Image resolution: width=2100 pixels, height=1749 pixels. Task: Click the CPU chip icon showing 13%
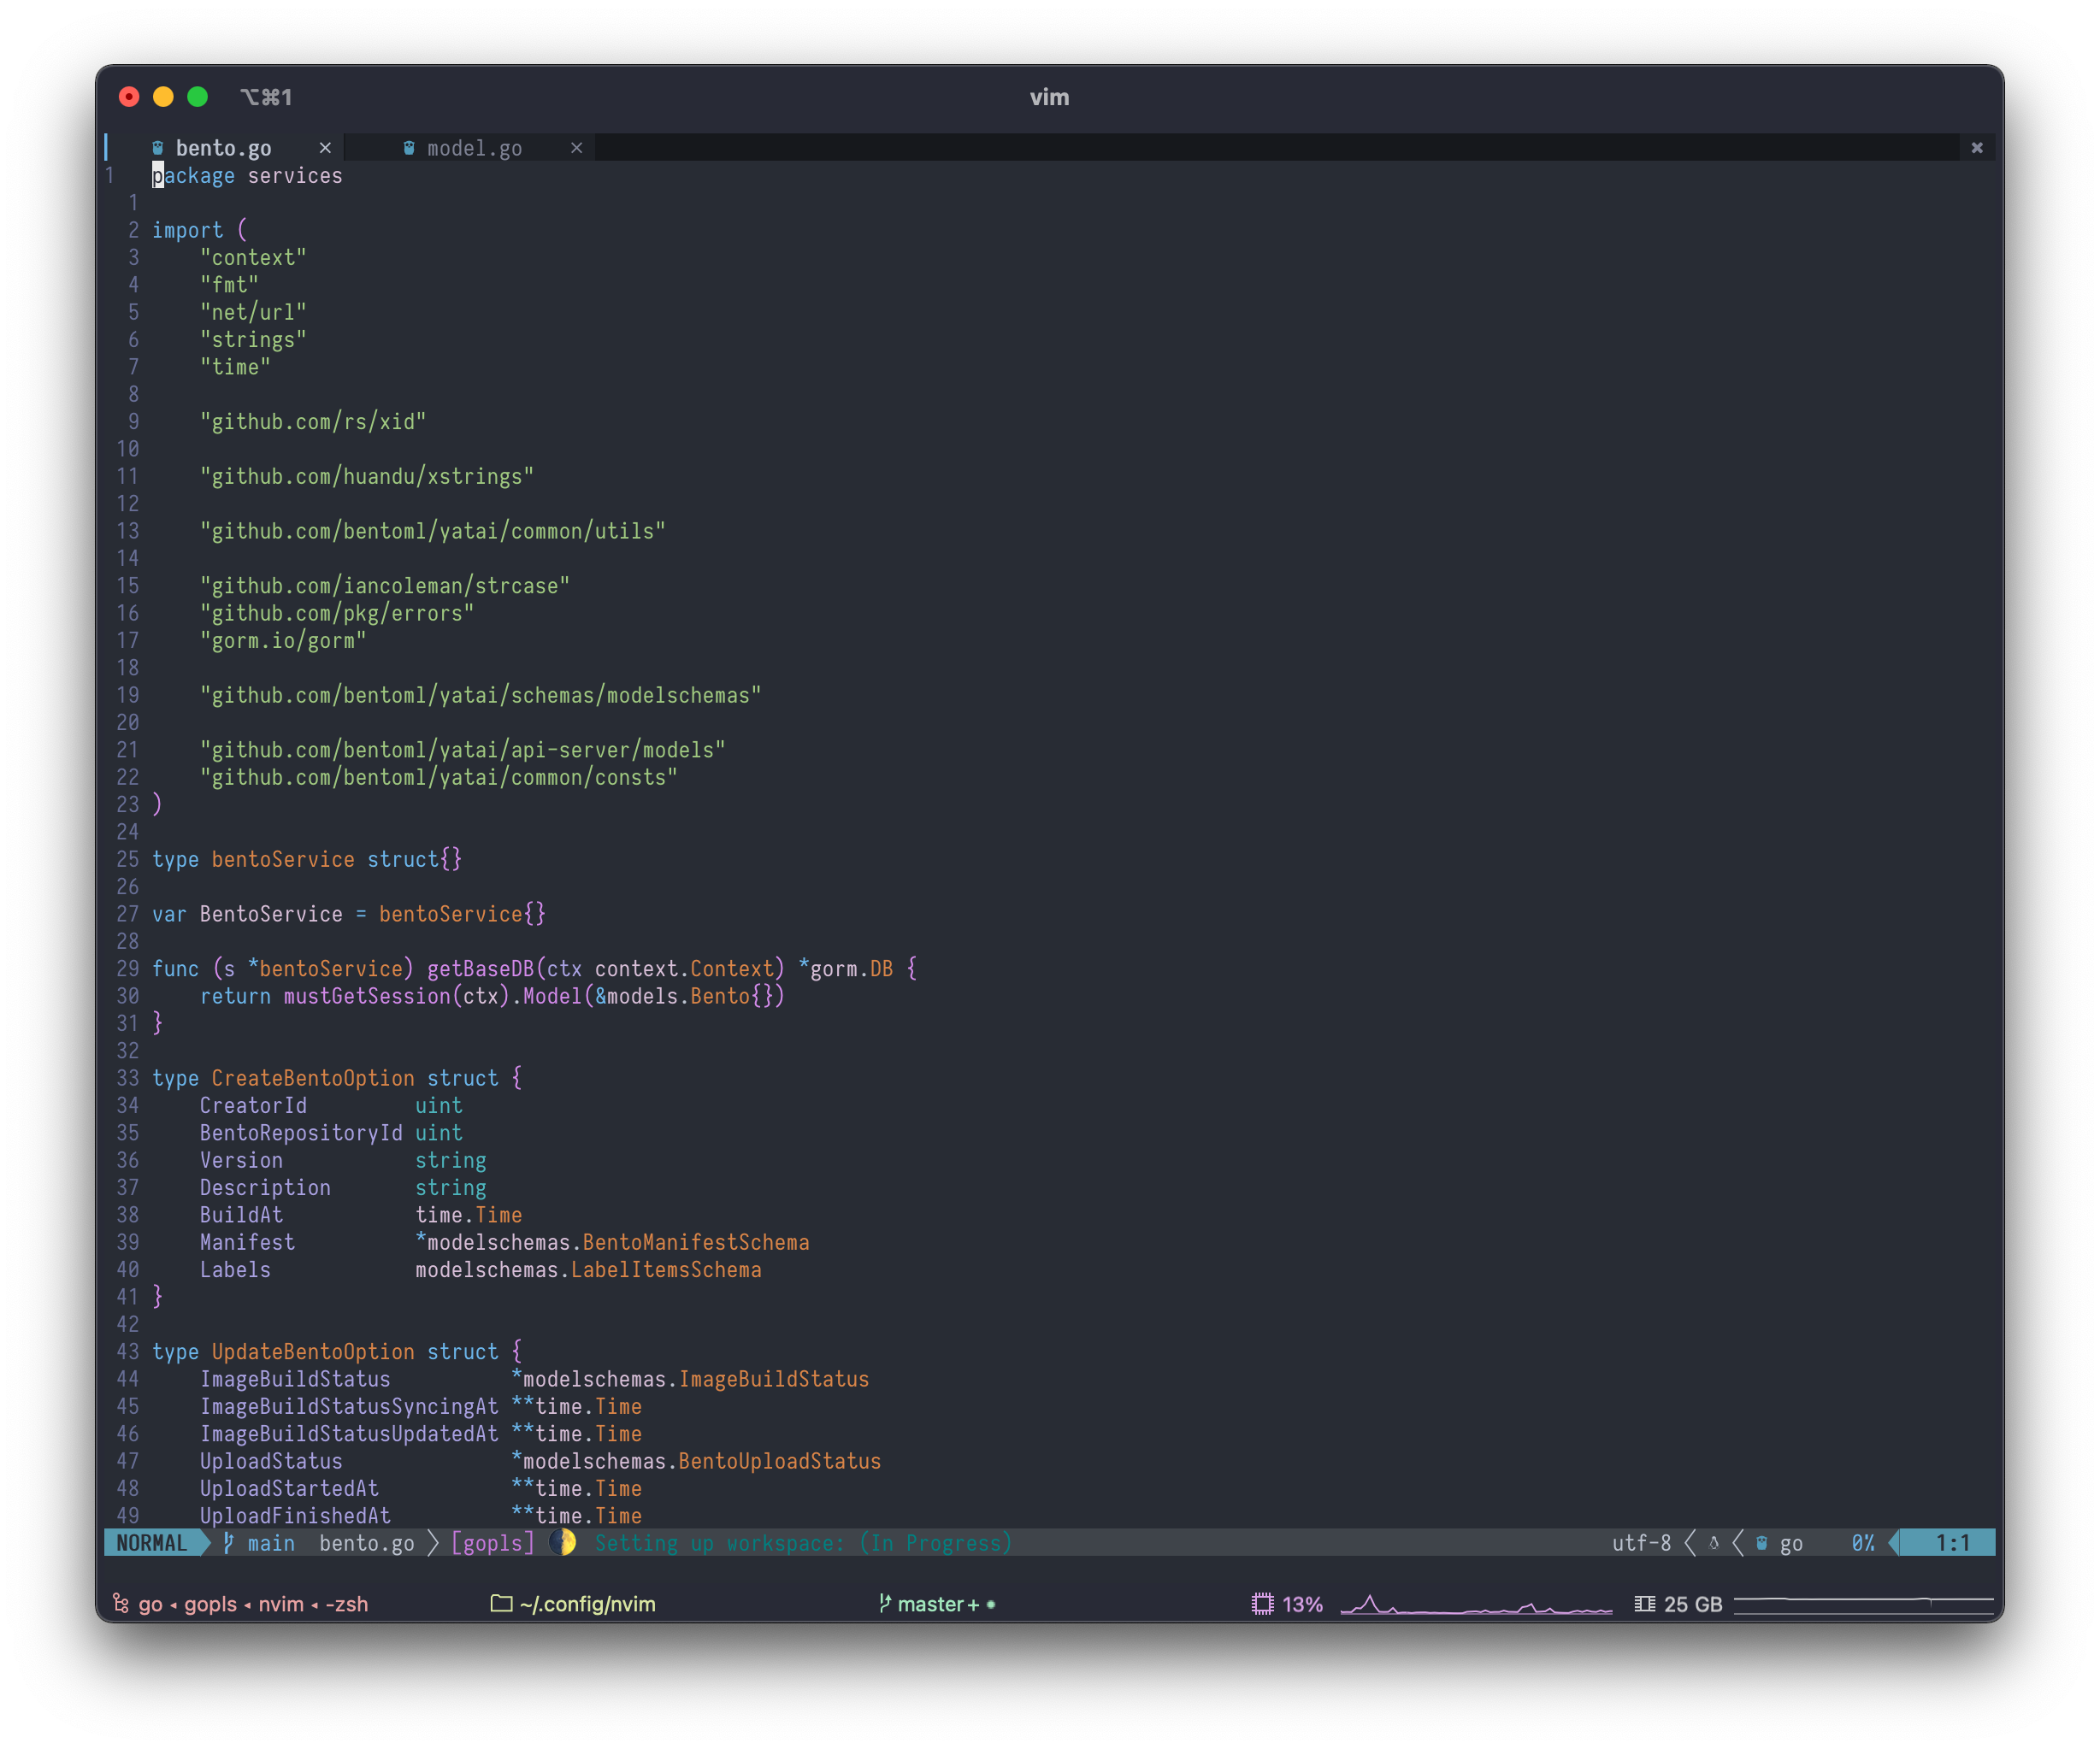pos(1262,1603)
